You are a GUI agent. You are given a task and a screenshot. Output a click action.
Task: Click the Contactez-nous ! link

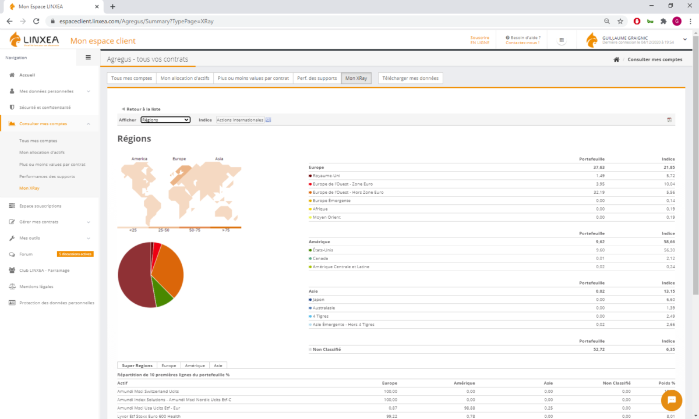523,43
